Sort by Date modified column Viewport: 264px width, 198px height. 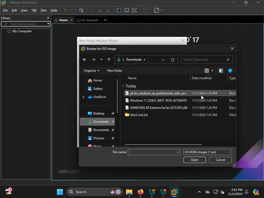click(202, 78)
